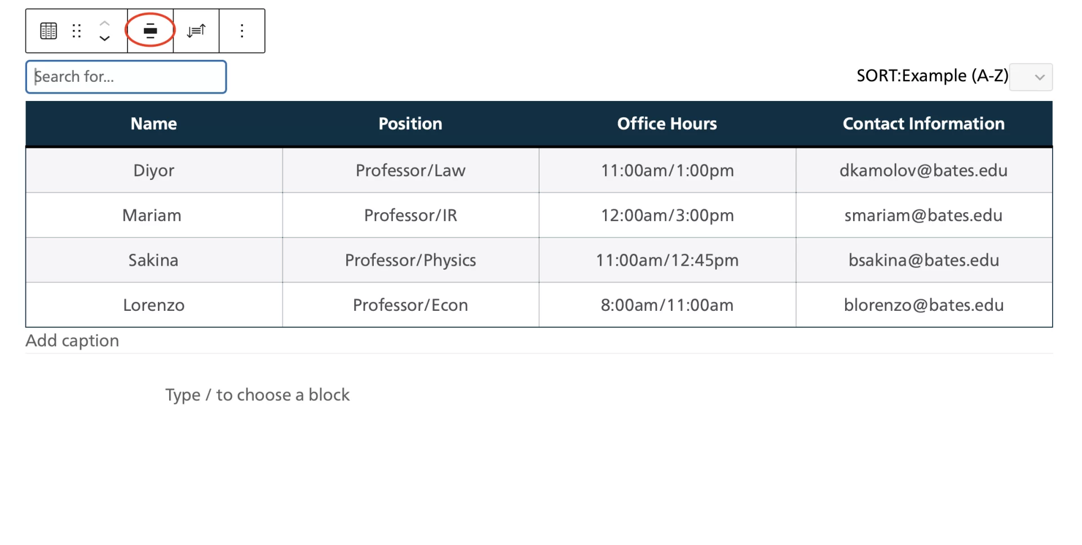Click the 8:00am/11:00am office hours cell
1082x545 pixels.
click(x=667, y=305)
